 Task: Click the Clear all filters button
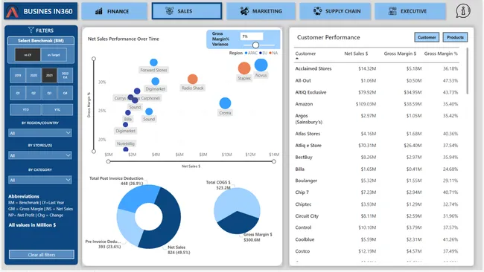(x=42, y=255)
